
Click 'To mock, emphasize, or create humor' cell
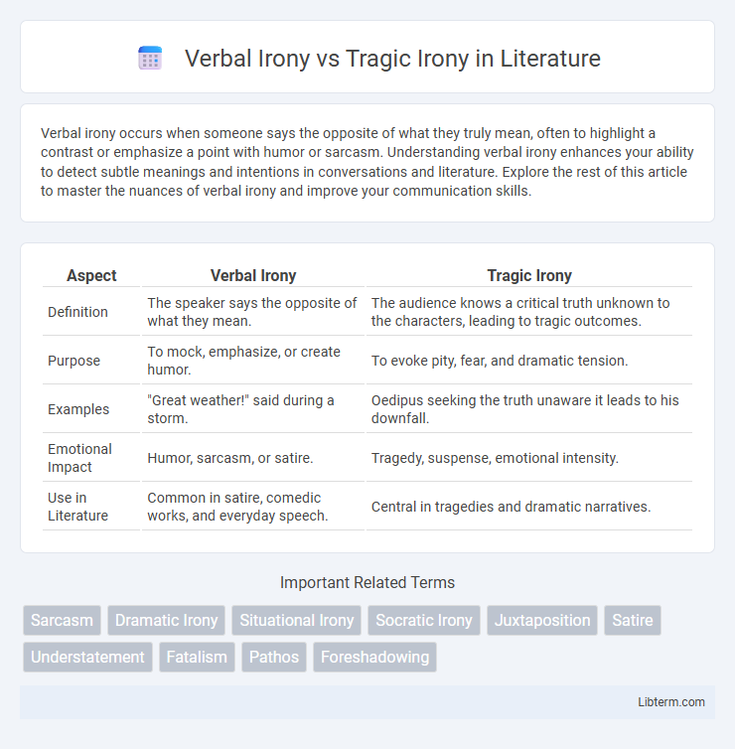tap(253, 361)
